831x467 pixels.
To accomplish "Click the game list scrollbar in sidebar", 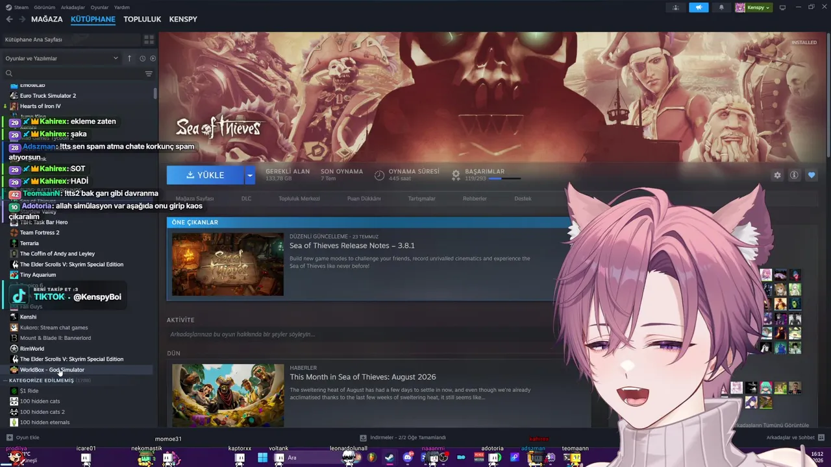I will [155, 93].
